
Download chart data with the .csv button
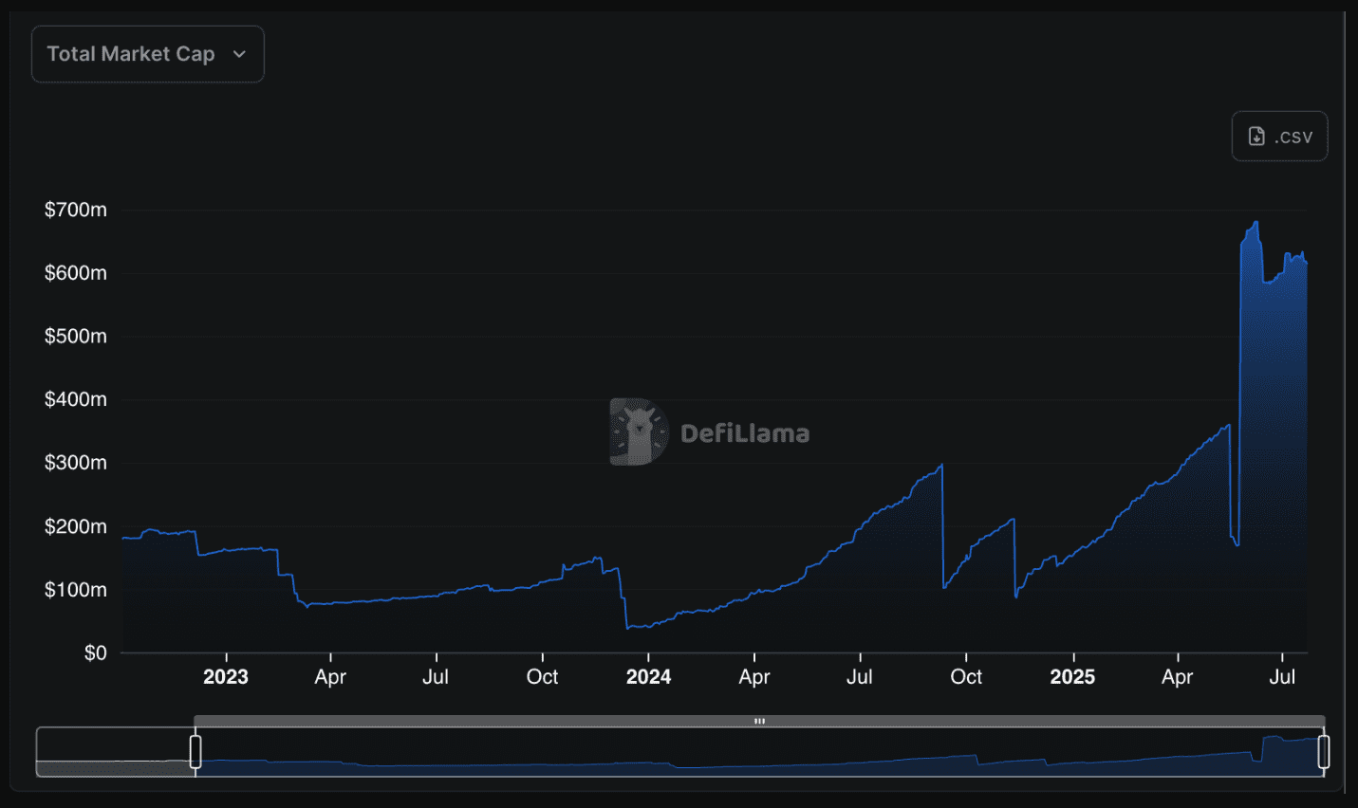click(x=1278, y=137)
